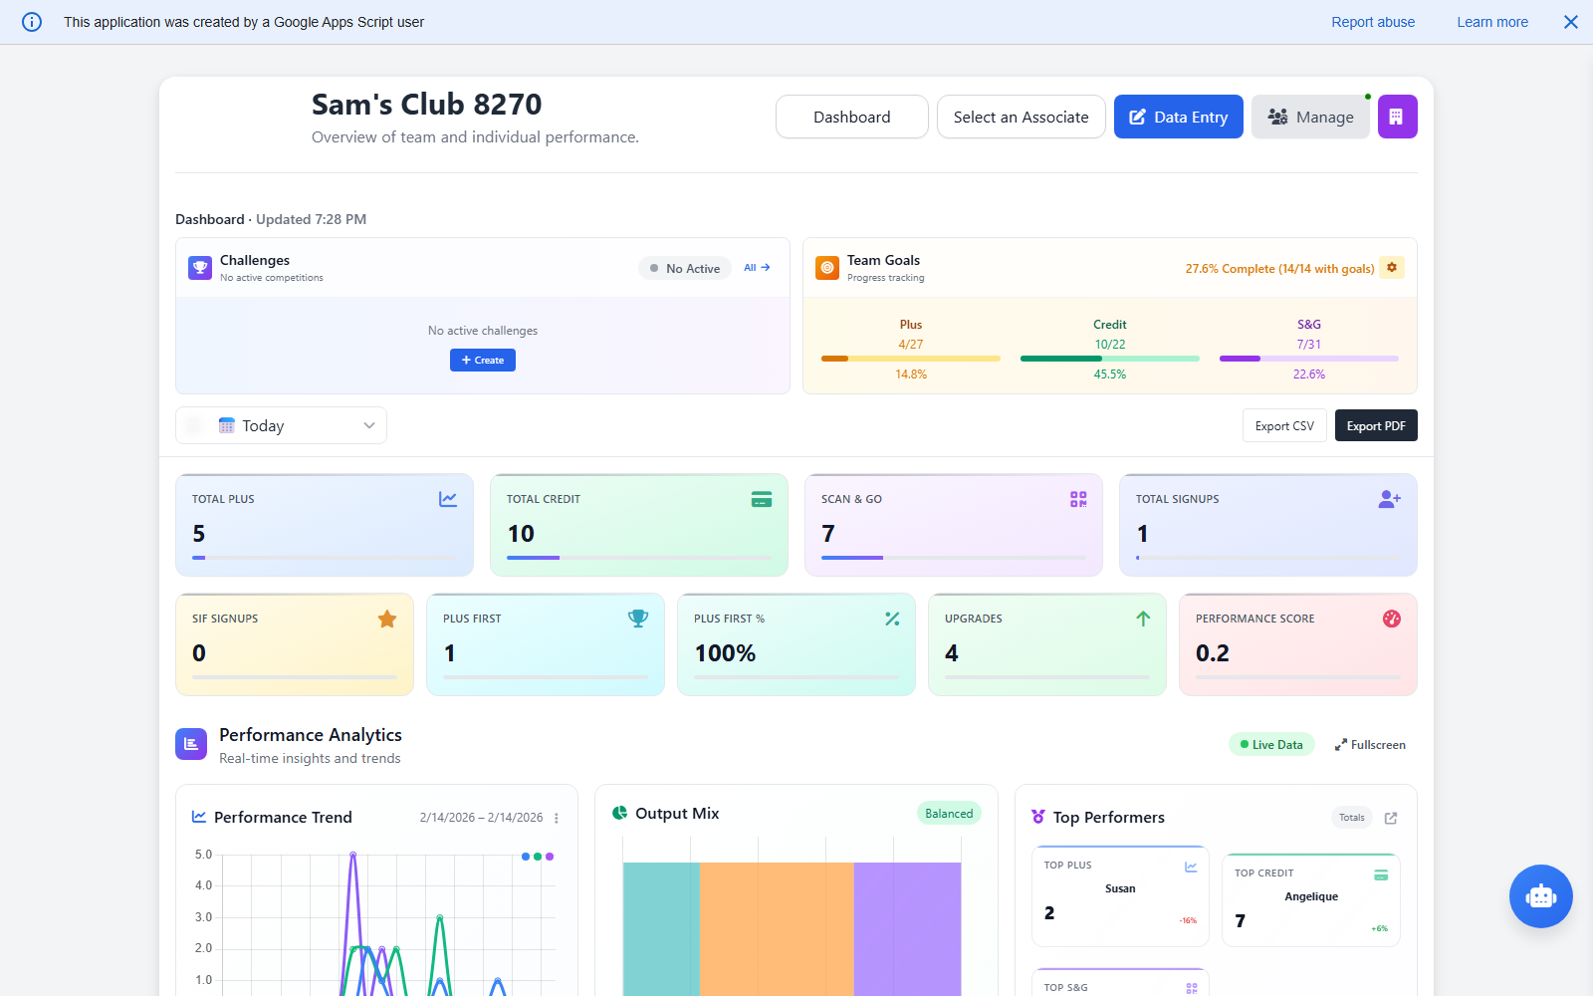This screenshot has height=996, width=1593.
Task: Click the external link icon beside Totals
Action: [x=1390, y=817]
